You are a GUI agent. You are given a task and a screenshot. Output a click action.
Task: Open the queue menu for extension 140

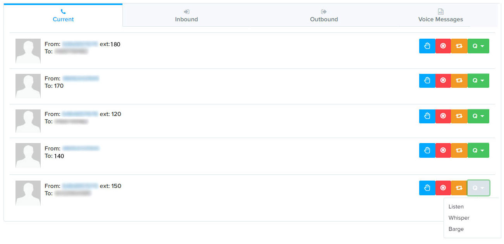pyautogui.click(x=478, y=150)
